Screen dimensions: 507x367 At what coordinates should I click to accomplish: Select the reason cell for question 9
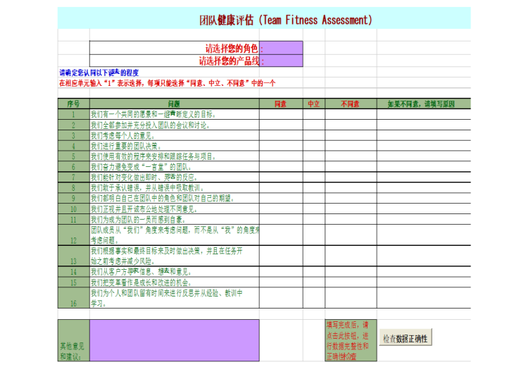pos(424,198)
